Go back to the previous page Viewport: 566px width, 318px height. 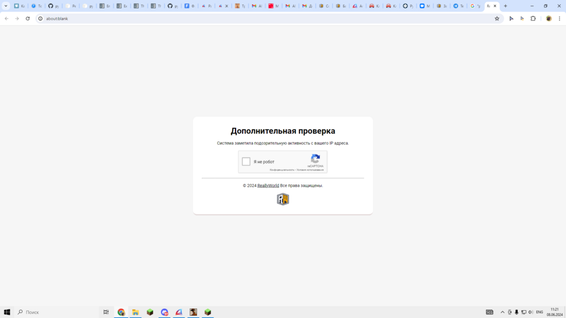pyautogui.click(x=6, y=19)
